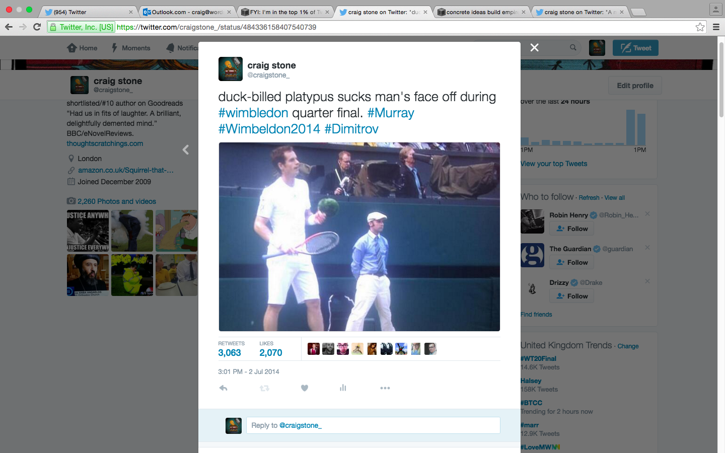Click the tweet timestamp 3:01 PM

point(249,371)
